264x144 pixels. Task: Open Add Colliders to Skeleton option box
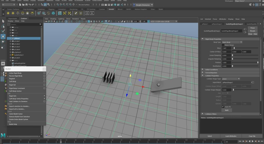[44, 101]
